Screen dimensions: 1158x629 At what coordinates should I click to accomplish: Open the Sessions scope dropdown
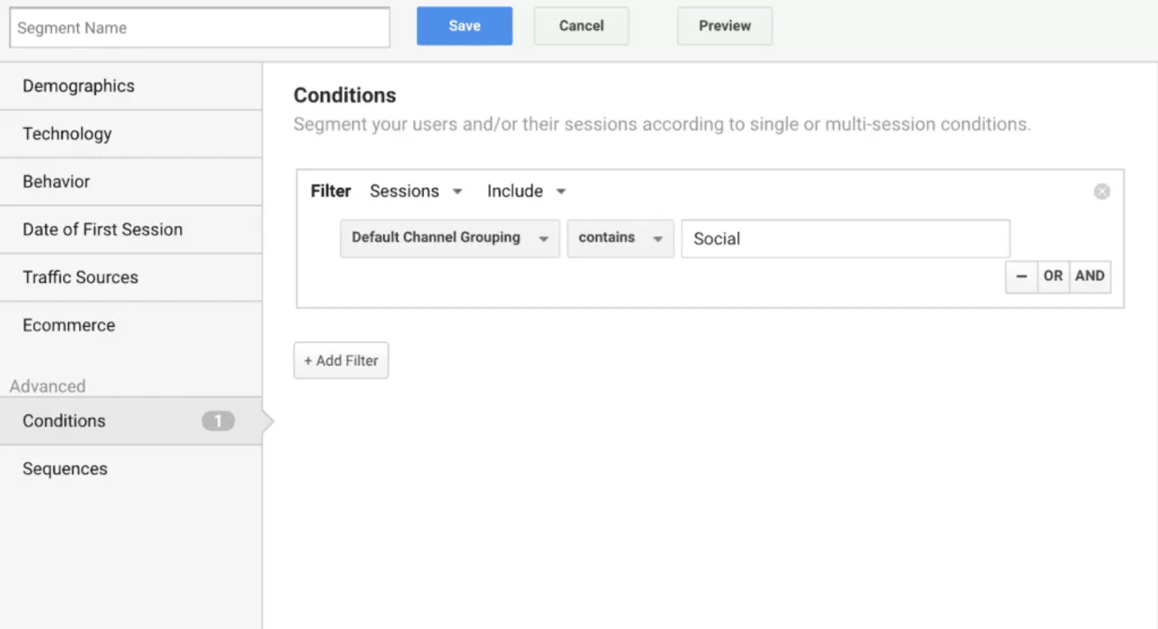point(416,191)
